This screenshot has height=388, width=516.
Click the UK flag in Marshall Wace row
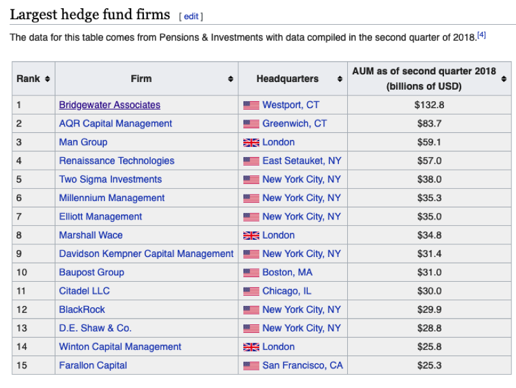pyautogui.click(x=251, y=235)
